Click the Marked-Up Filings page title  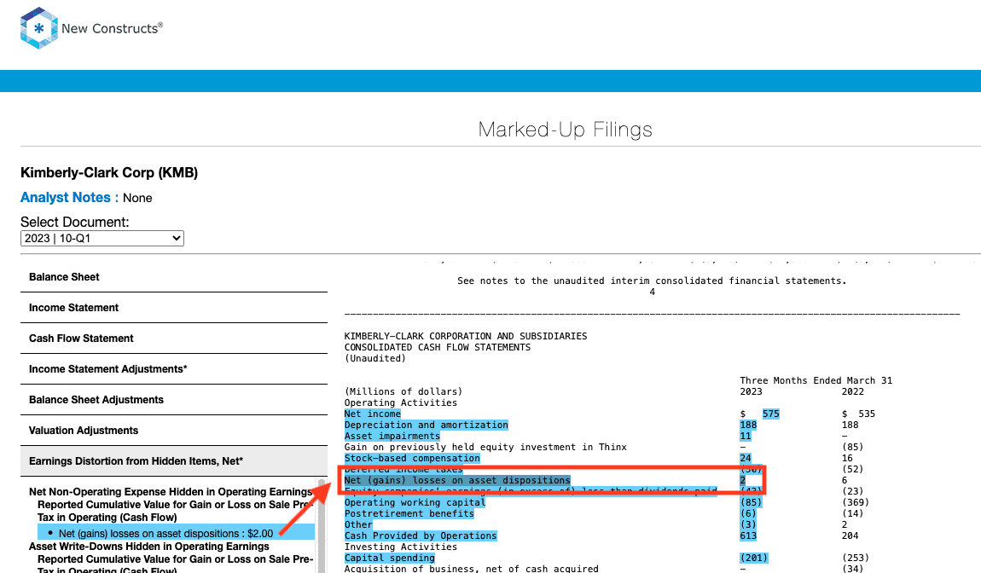tap(566, 130)
